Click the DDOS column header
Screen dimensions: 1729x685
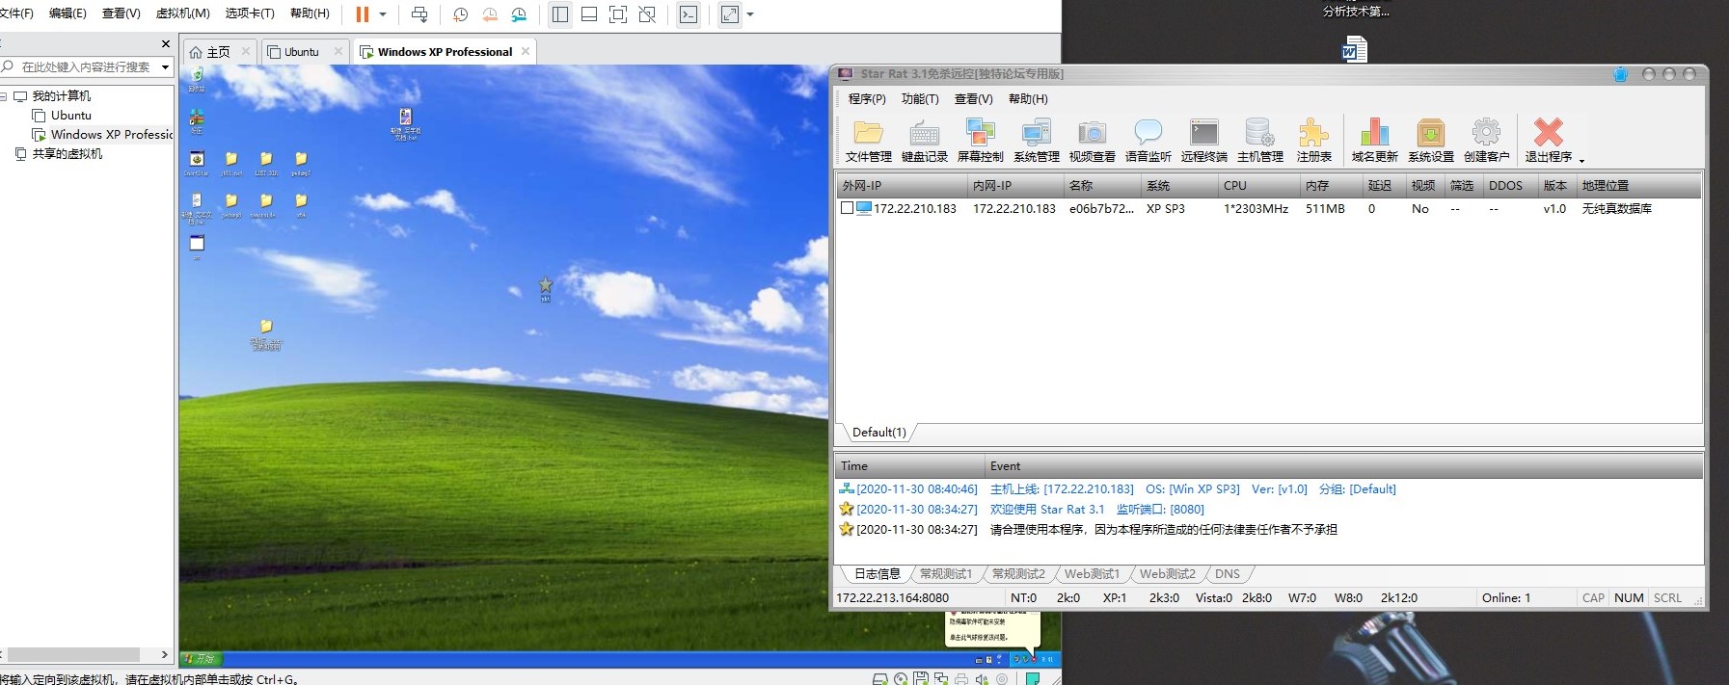click(x=1509, y=185)
